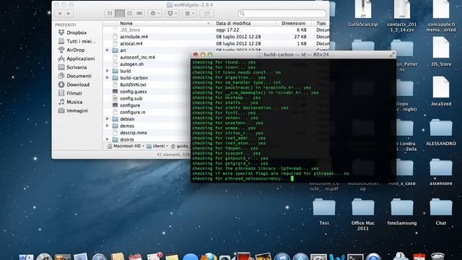Select the configure executable file
This screenshot has width=462, height=260.
point(130,105)
